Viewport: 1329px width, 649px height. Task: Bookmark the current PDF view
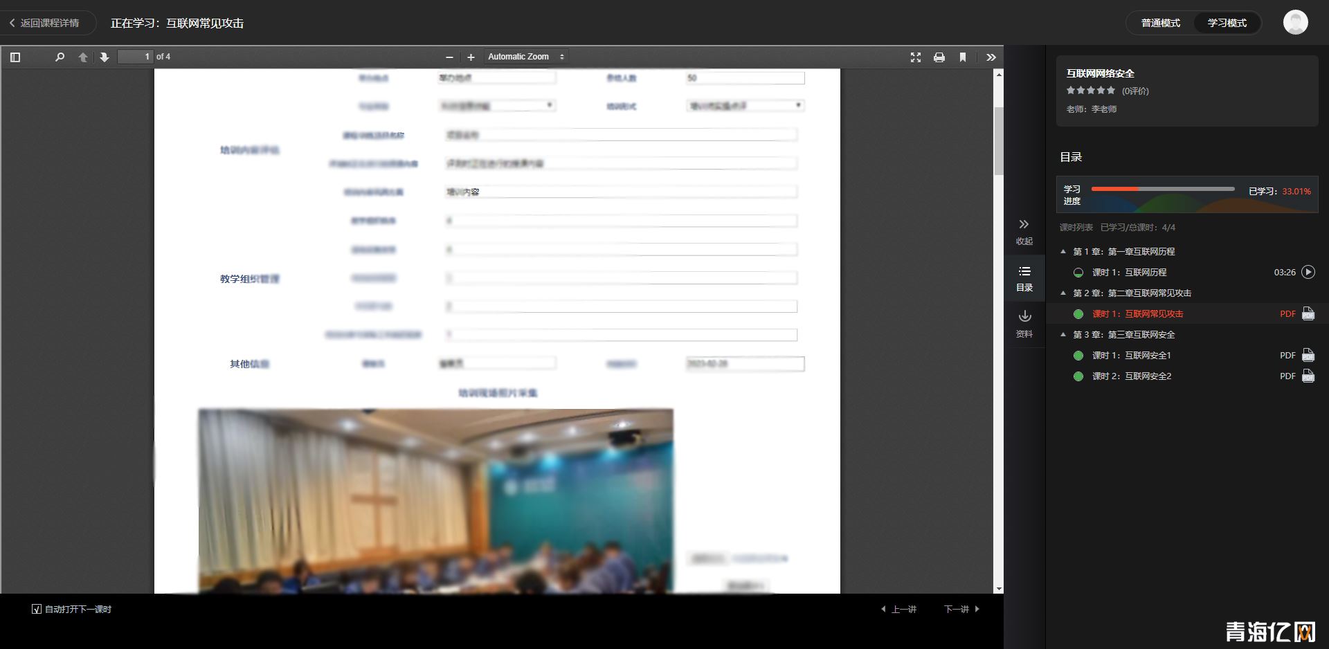click(962, 57)
